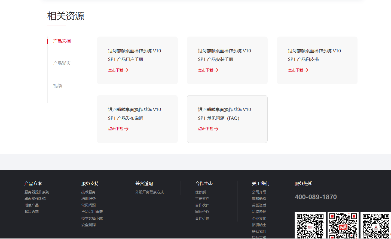The width and height of the screenshot is (391, 239).
Task: Open 主要客户 footer link
Action: [202, 199]
